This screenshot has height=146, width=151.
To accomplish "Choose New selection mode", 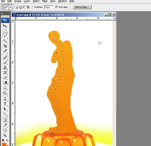I will (17, 7).
